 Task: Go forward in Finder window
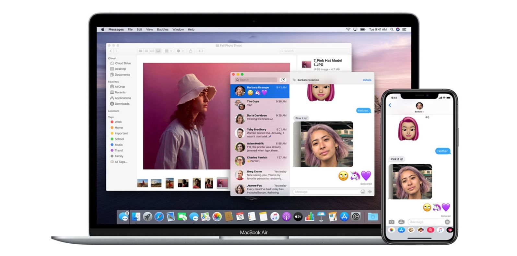pyautogui.click(x=116, y=51)
